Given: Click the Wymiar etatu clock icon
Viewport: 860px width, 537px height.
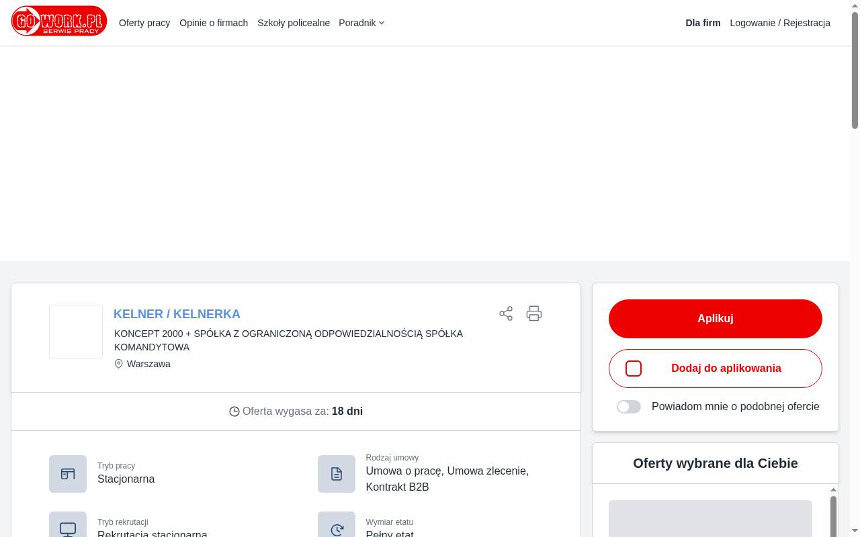Looking at the screenshot, I should click(337, 528).
